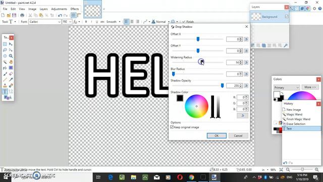This screenshot has height=182, width=323.
Task: Click OK in Drop Shadow dialog
Action: (x=217, y=135)
